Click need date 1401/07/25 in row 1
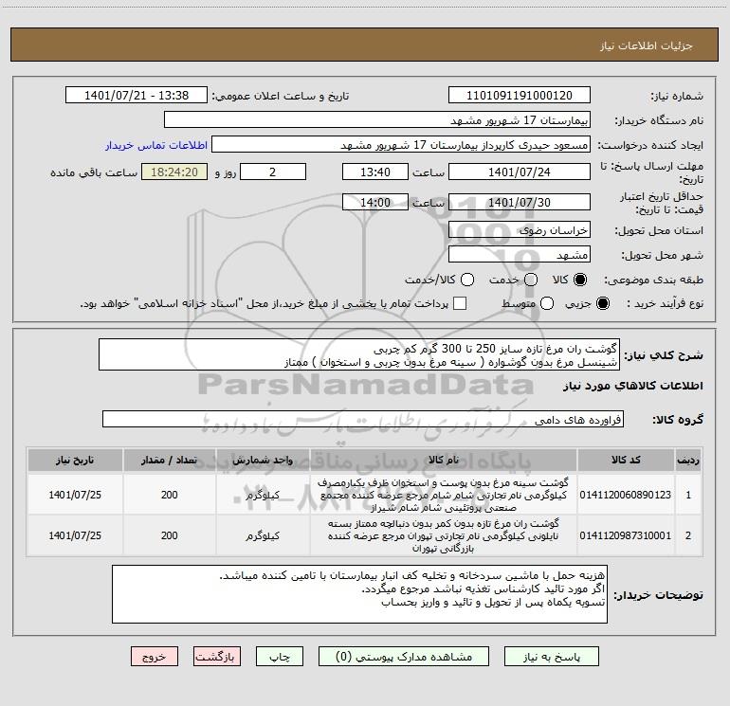The image size is (730, 706). [x=75, y=495]
